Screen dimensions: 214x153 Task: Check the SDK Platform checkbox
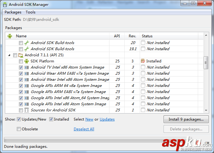[21, 61]
